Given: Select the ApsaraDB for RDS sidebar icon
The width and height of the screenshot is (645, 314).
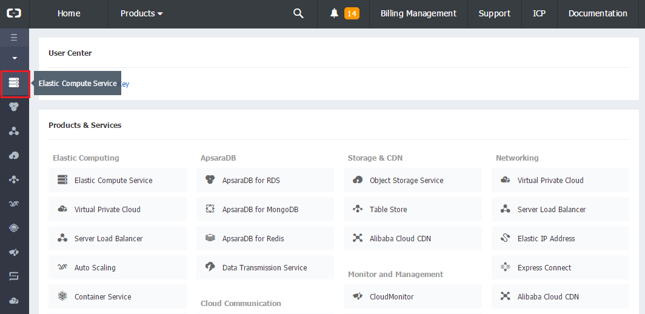Looking at the screenshot, I should click(14, 107).
